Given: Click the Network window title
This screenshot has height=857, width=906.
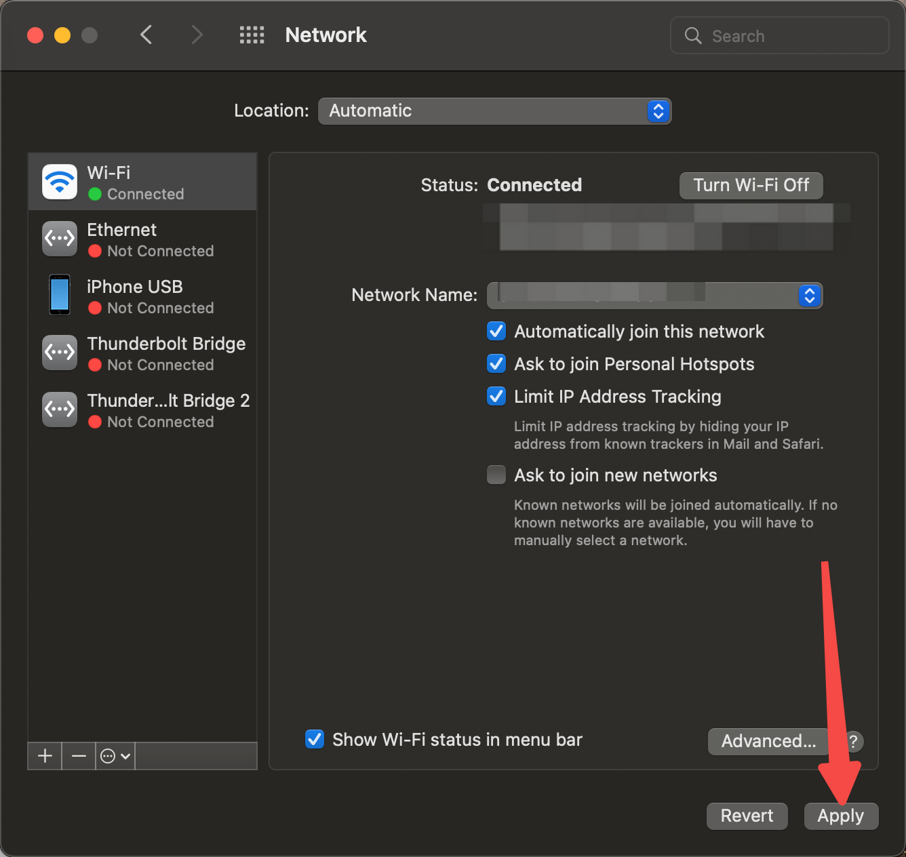Looking at the screenshot, I should pyautogui.click(x=326, y=35).
